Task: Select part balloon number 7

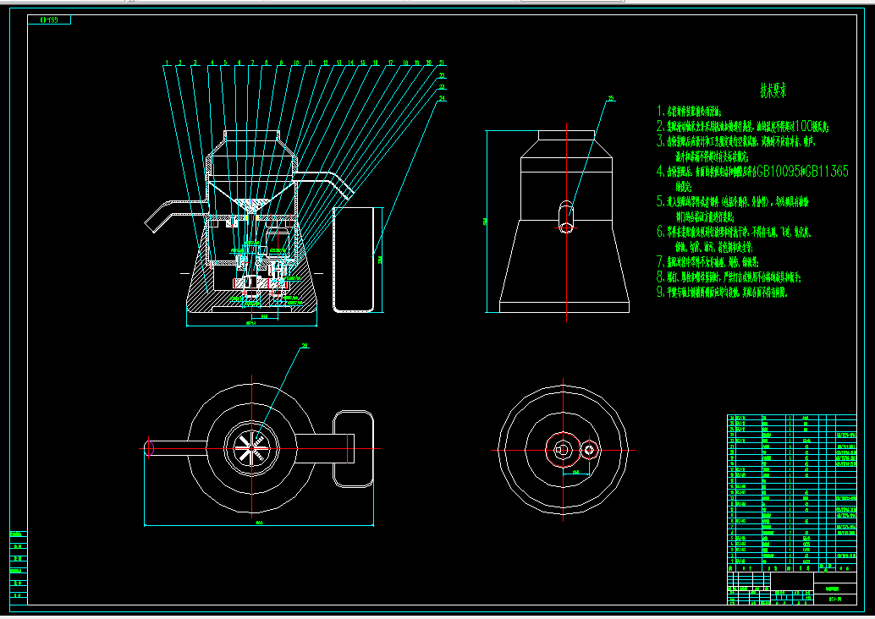Action: pyautogui.click(x=252, y=63)
